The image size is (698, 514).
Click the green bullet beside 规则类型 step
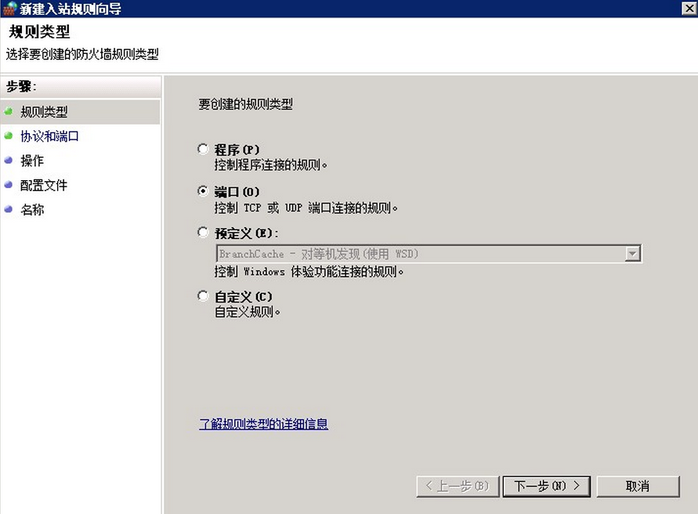(10, 111)
